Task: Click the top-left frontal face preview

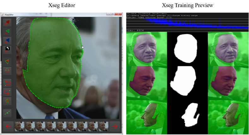Action: coord(146,49)
